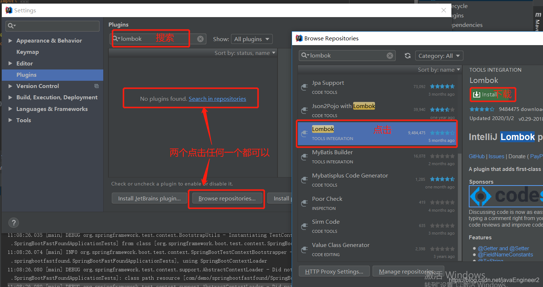Screen dimensions: 543x287
Task: Select Value Class Generator plugin row
Action: pos(377,250)
